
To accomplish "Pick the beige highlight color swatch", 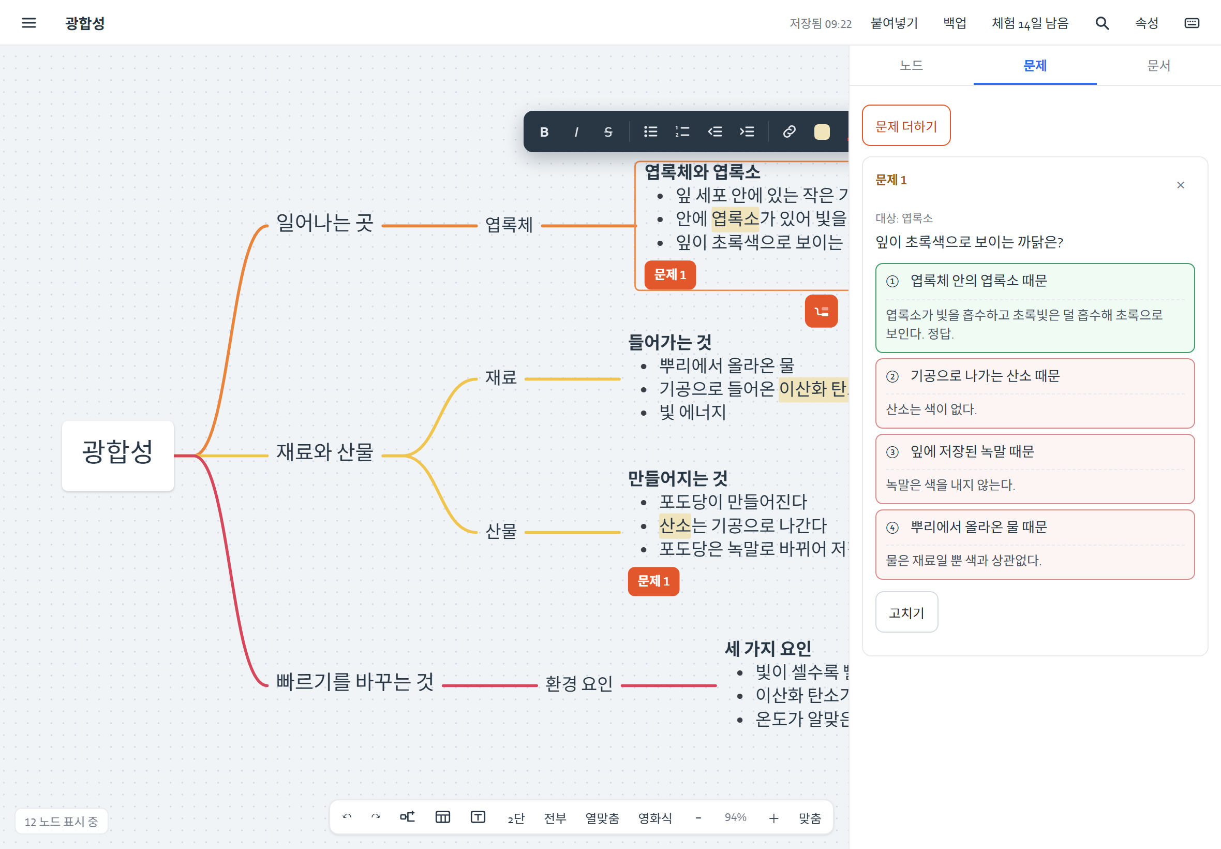I will coord(822,132).
